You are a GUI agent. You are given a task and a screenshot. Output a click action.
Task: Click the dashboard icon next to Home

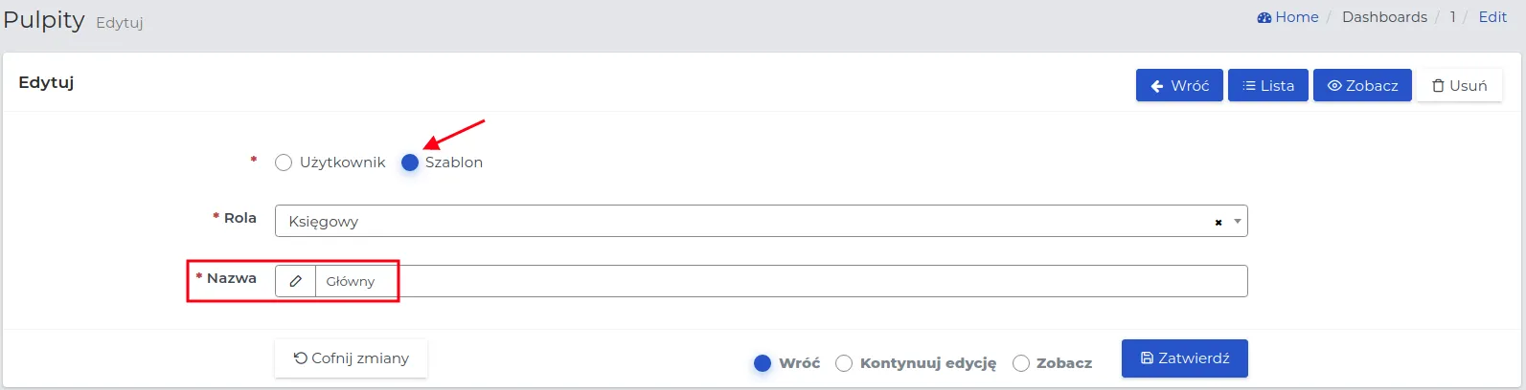(1264, 17)
